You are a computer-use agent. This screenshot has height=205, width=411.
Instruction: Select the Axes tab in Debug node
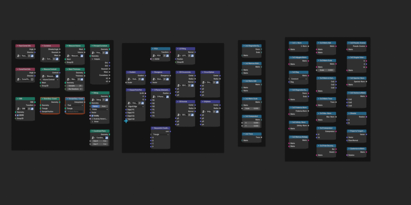click(104, 106)
